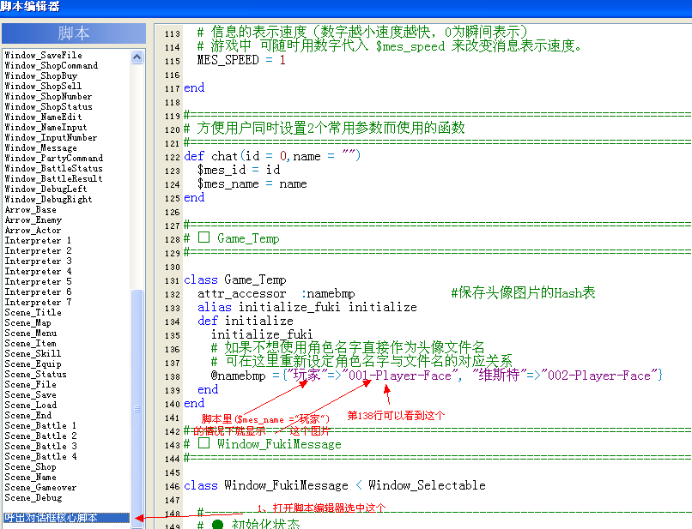692x529 pixels.
Task: Click the script list scroll-up arrow
Action: [x=137, y=57]
